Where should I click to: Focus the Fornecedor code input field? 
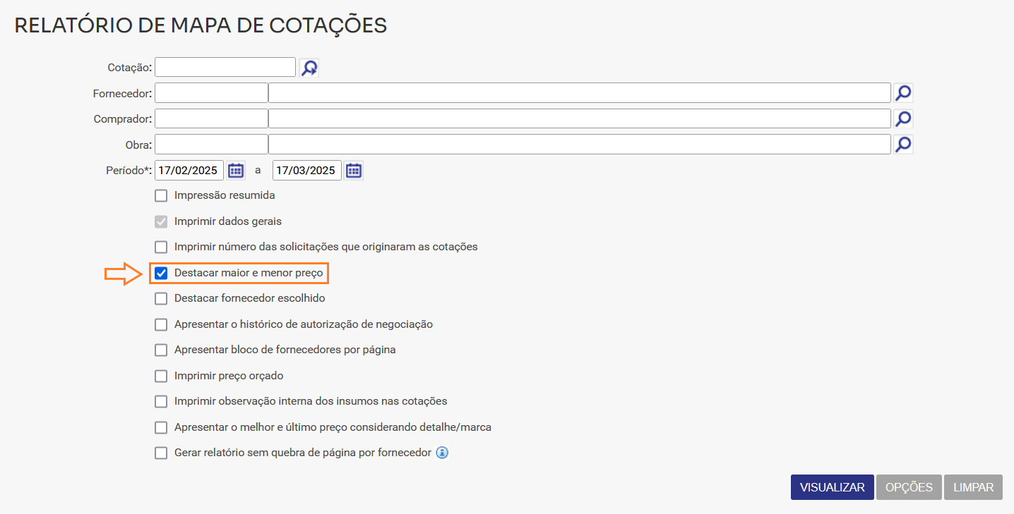[211, 93]
